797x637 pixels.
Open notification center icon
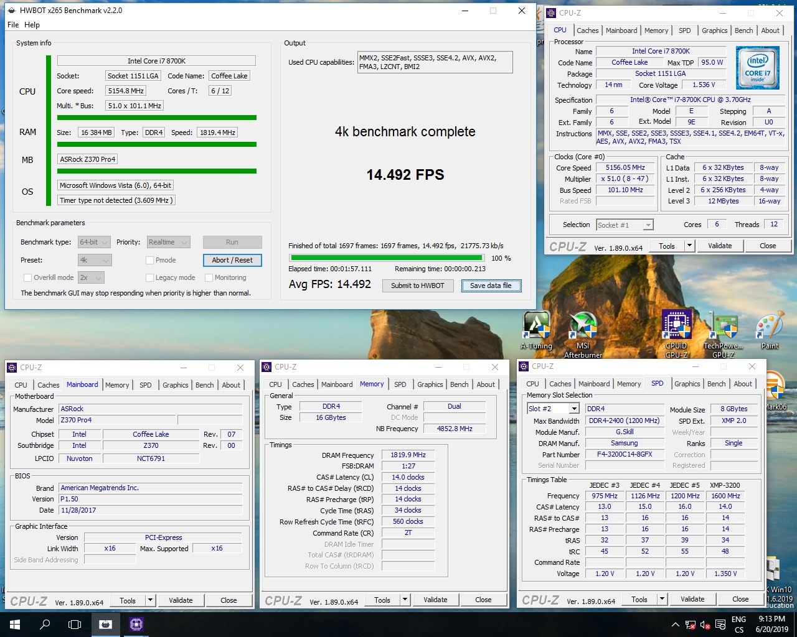[x=721, y=625]
